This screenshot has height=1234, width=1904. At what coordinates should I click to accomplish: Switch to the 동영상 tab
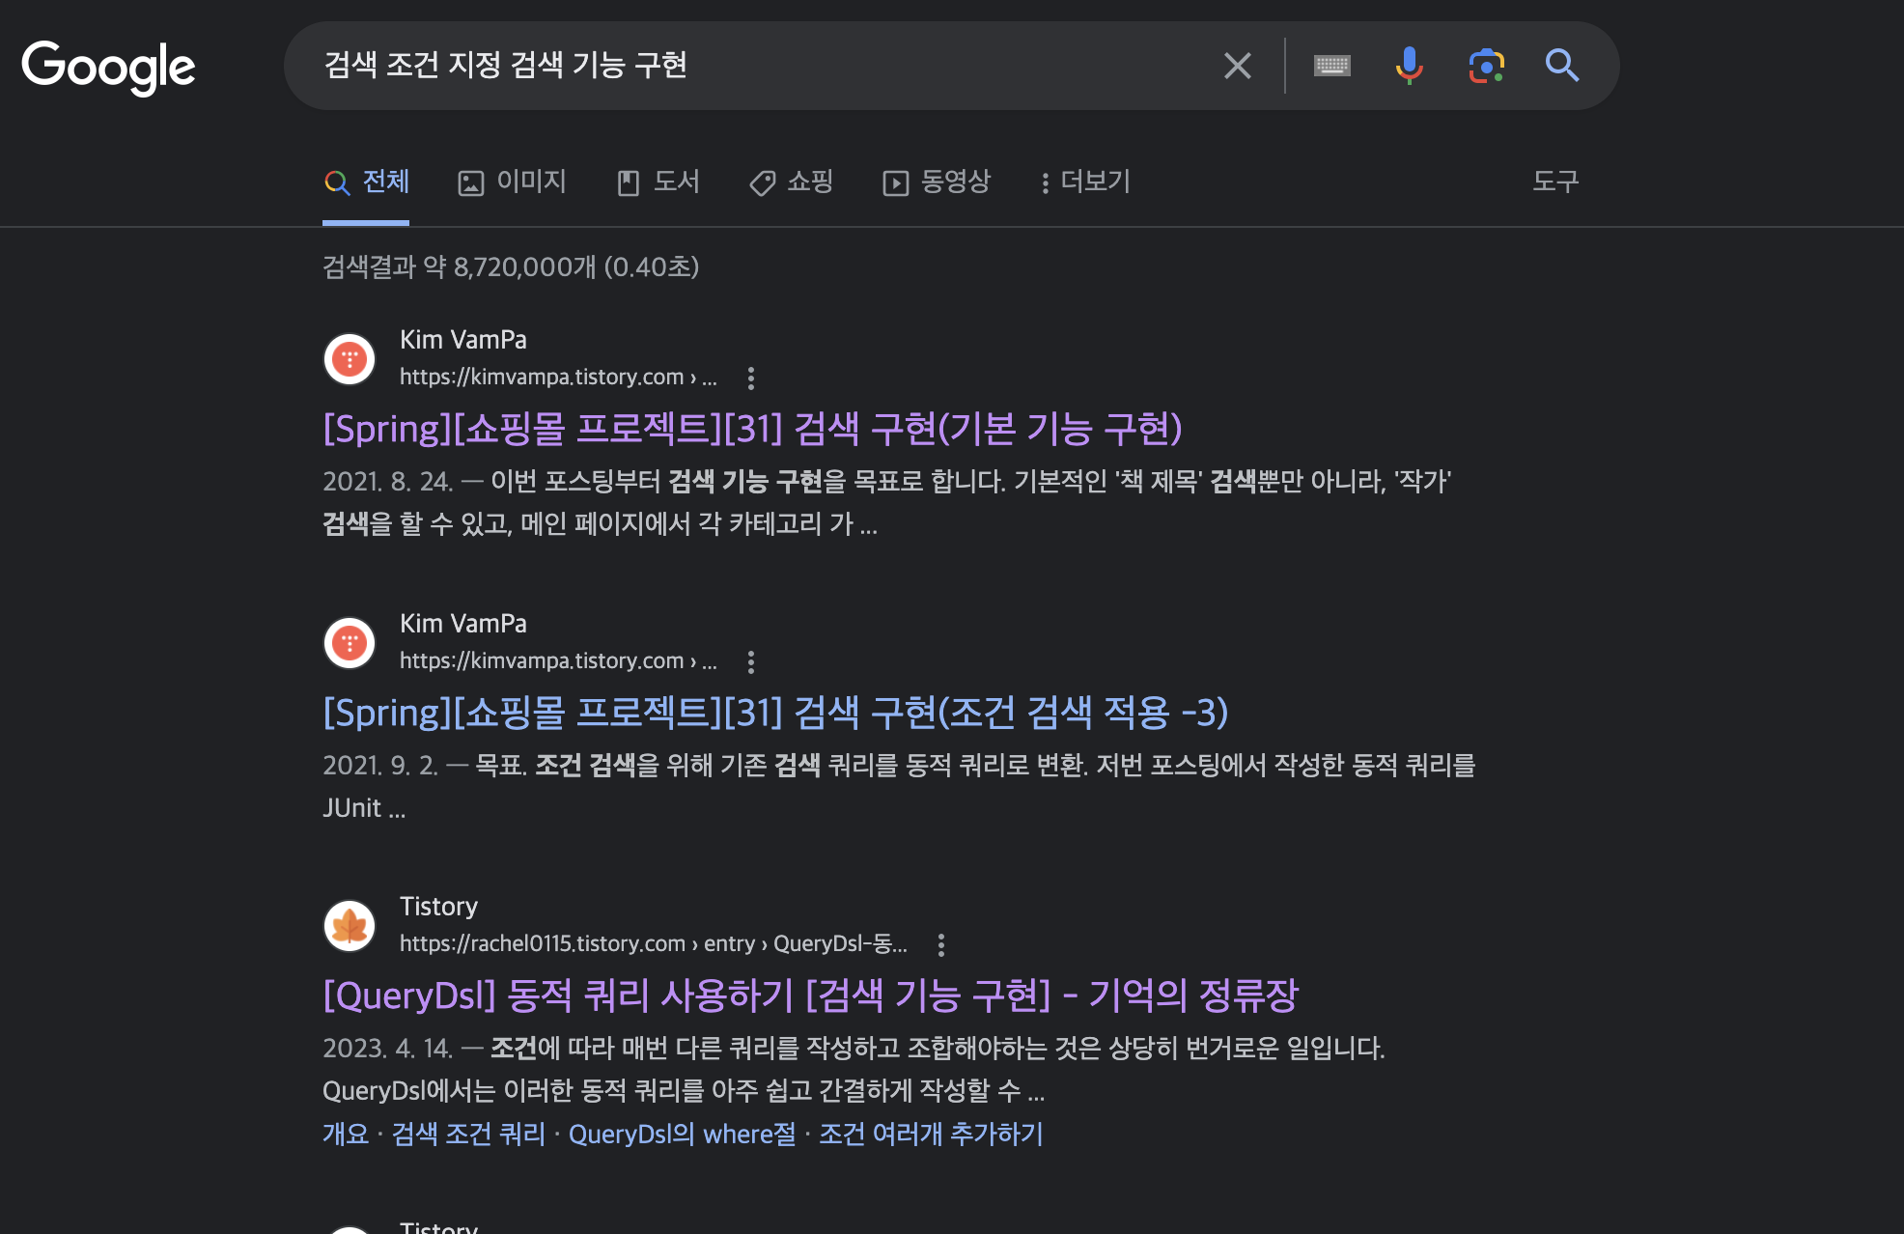click(x=937, y=182)
